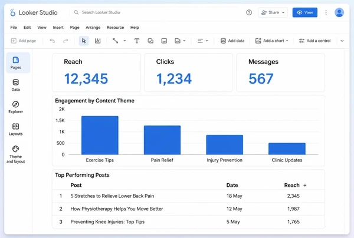Click the text alignment icon
This screenshot has width=354, height=238.
tap(200, 41)
